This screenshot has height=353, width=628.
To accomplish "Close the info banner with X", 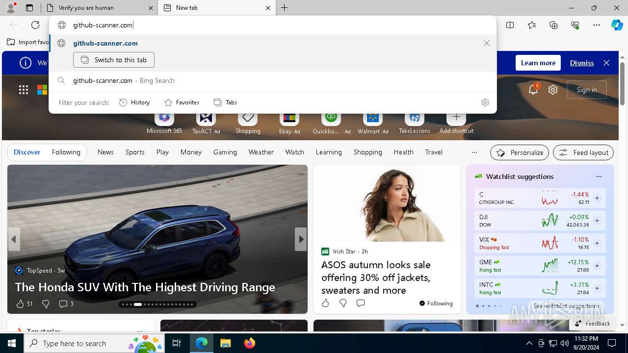I will (x=606, y=63).
